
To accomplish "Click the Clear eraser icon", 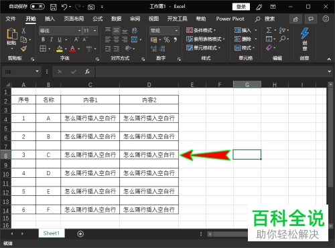I will coord(269,47).
